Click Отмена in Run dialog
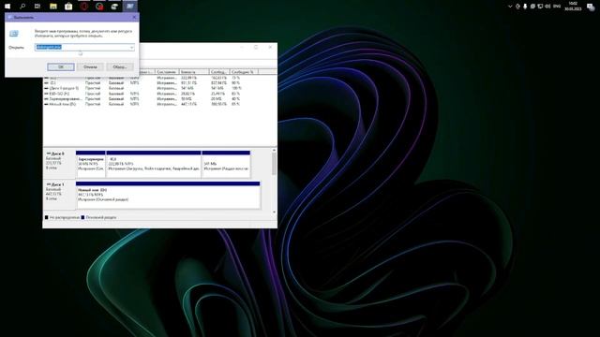 click(x=90, y=66)
